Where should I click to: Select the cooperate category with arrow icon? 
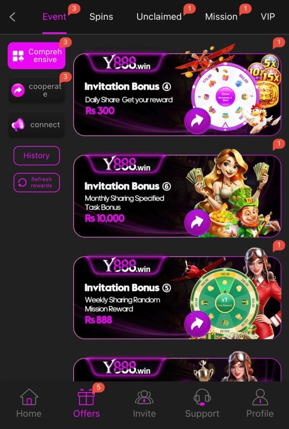click(x=36, y=90)
